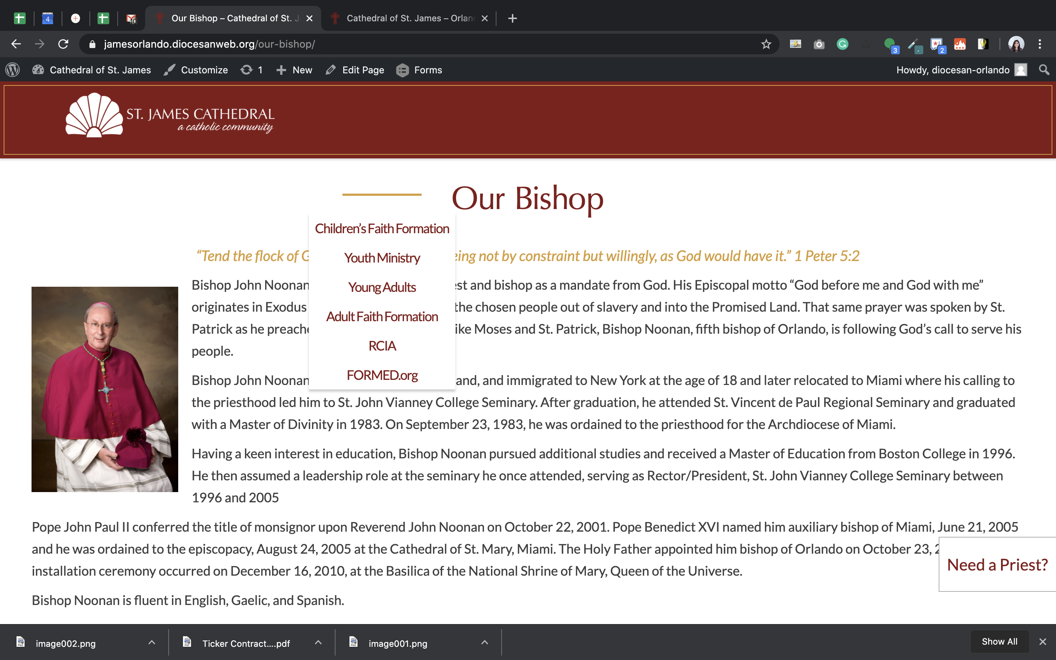Open Chrome three-dot menu

pos(1040,44)
